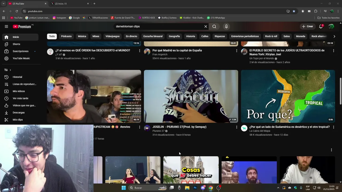Switch to the Inicio / X tab
The height and width of the screenshot is (192, 342).
point(69,3)
